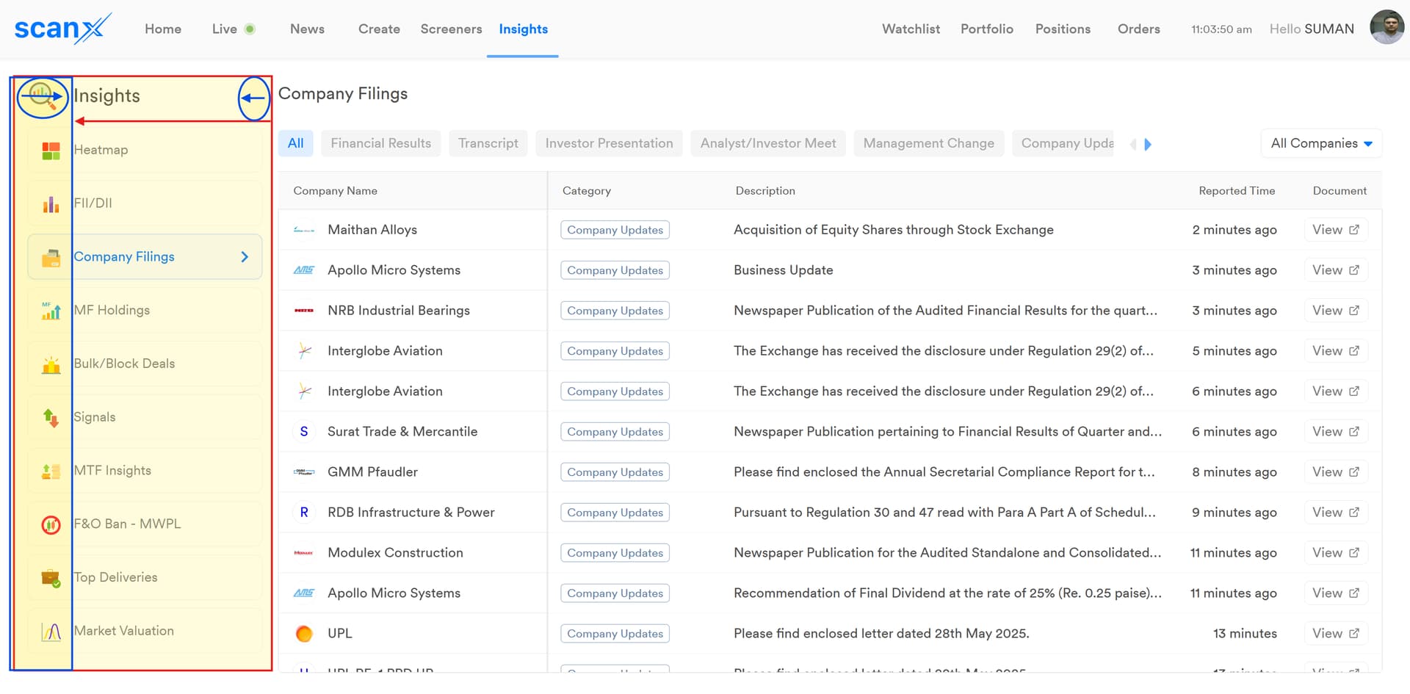This screenshot has height=694, width=1410.
Task: Filter by Management Change
Action: tap(928, 144)
